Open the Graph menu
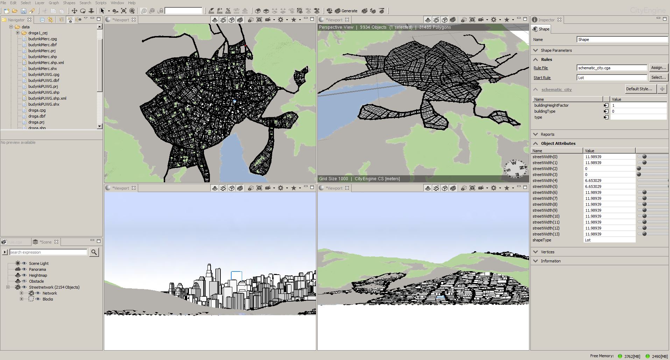Image resolution: width=670 pixels, height=360 pixels. pos(54,2)
